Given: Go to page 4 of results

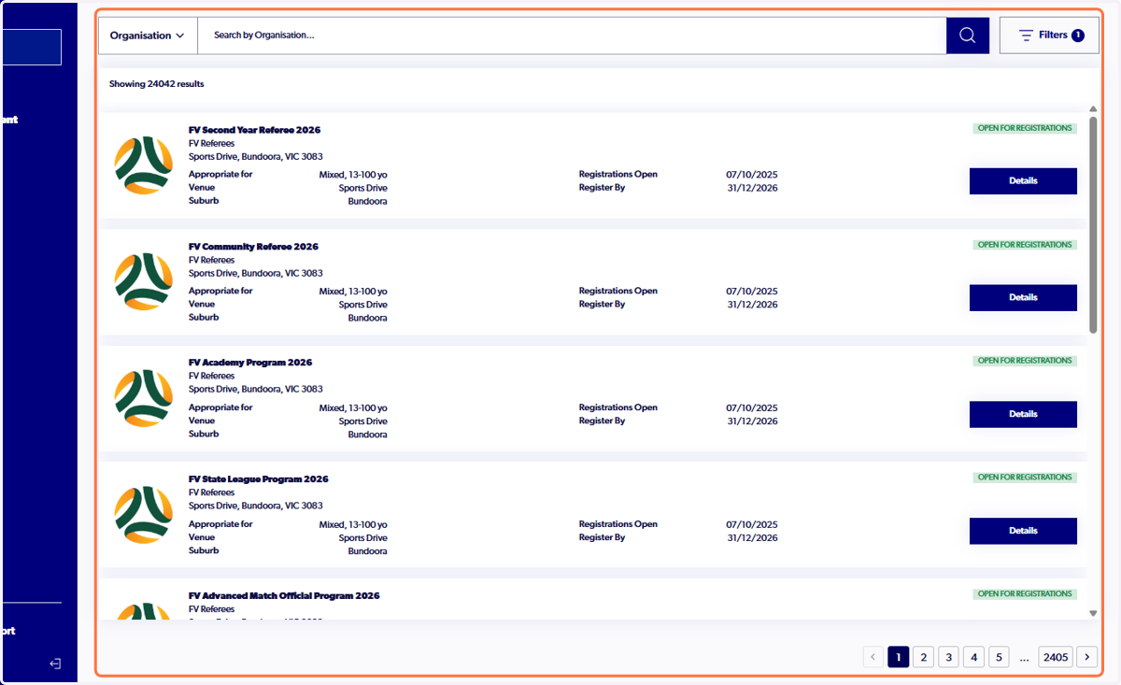Looking at the screenshot, I should 973,657.
